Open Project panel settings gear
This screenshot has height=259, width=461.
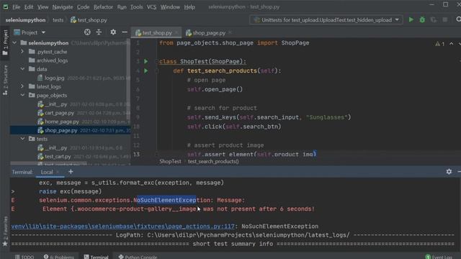[x=113, y=32]
